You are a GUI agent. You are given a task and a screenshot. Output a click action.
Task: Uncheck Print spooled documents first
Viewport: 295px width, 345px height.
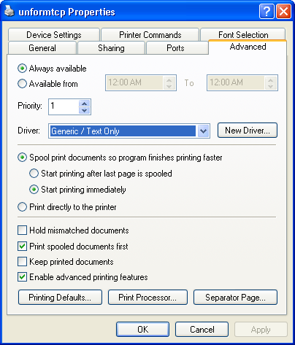(22, 246)
